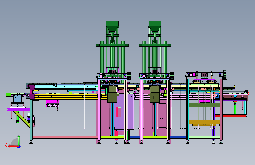The height and width of the screenshot is (165, 255).
Task: Select the left green hopper funnel
Action: pyautogui.click(x=112, y=27)
